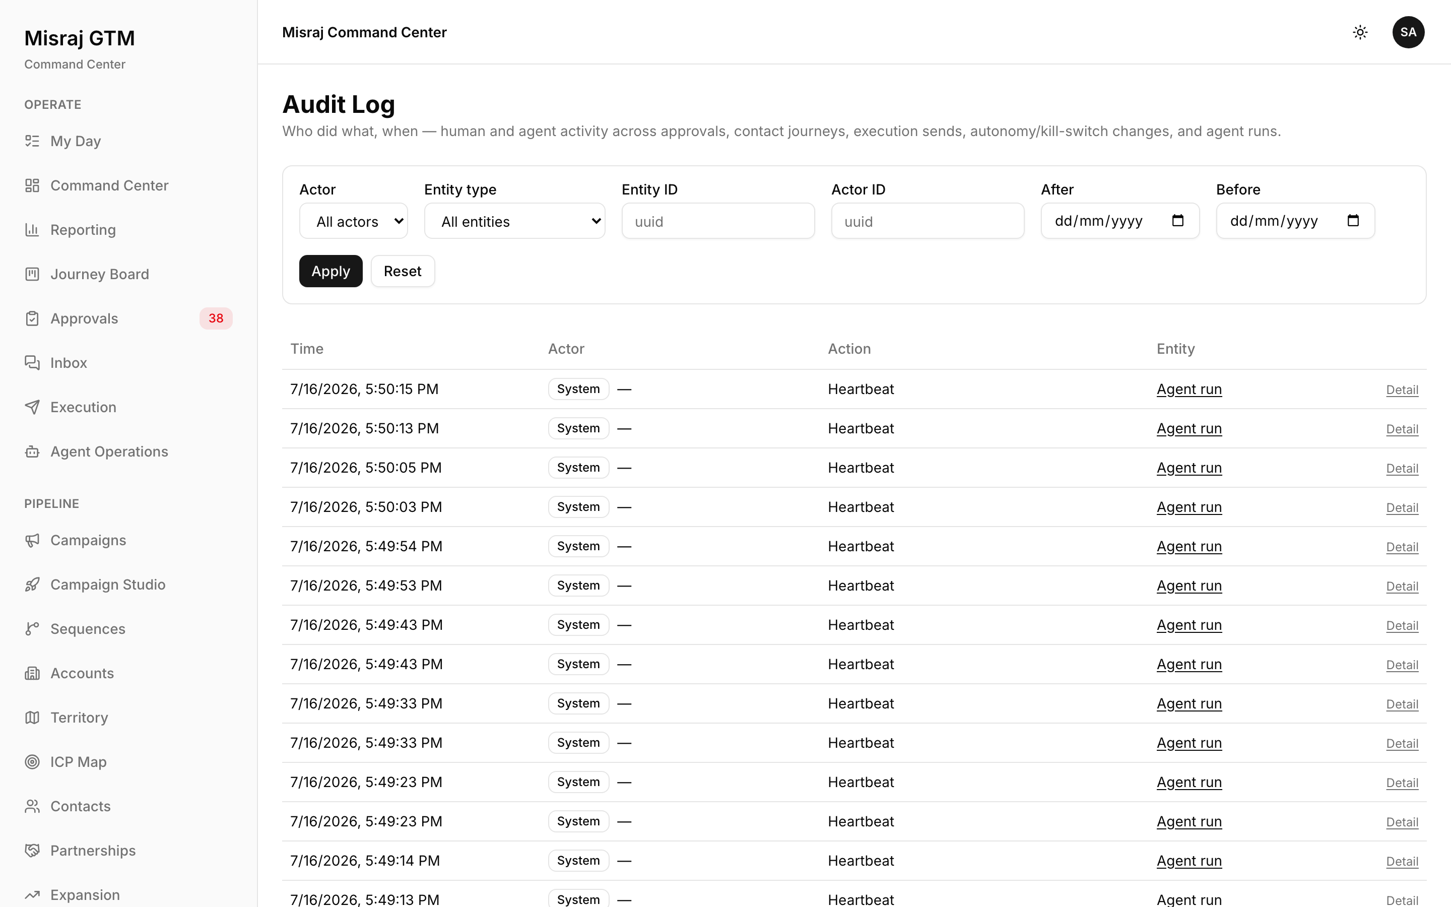Open Accounts in the sidebar
The width and height of the screenshot is (1451, 907).
point(128,673)
